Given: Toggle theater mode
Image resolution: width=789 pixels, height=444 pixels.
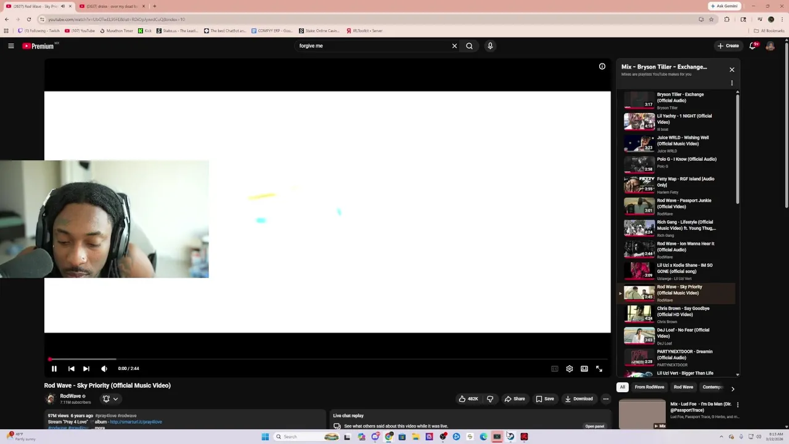Looking at the screenshot, I should 584,369.
